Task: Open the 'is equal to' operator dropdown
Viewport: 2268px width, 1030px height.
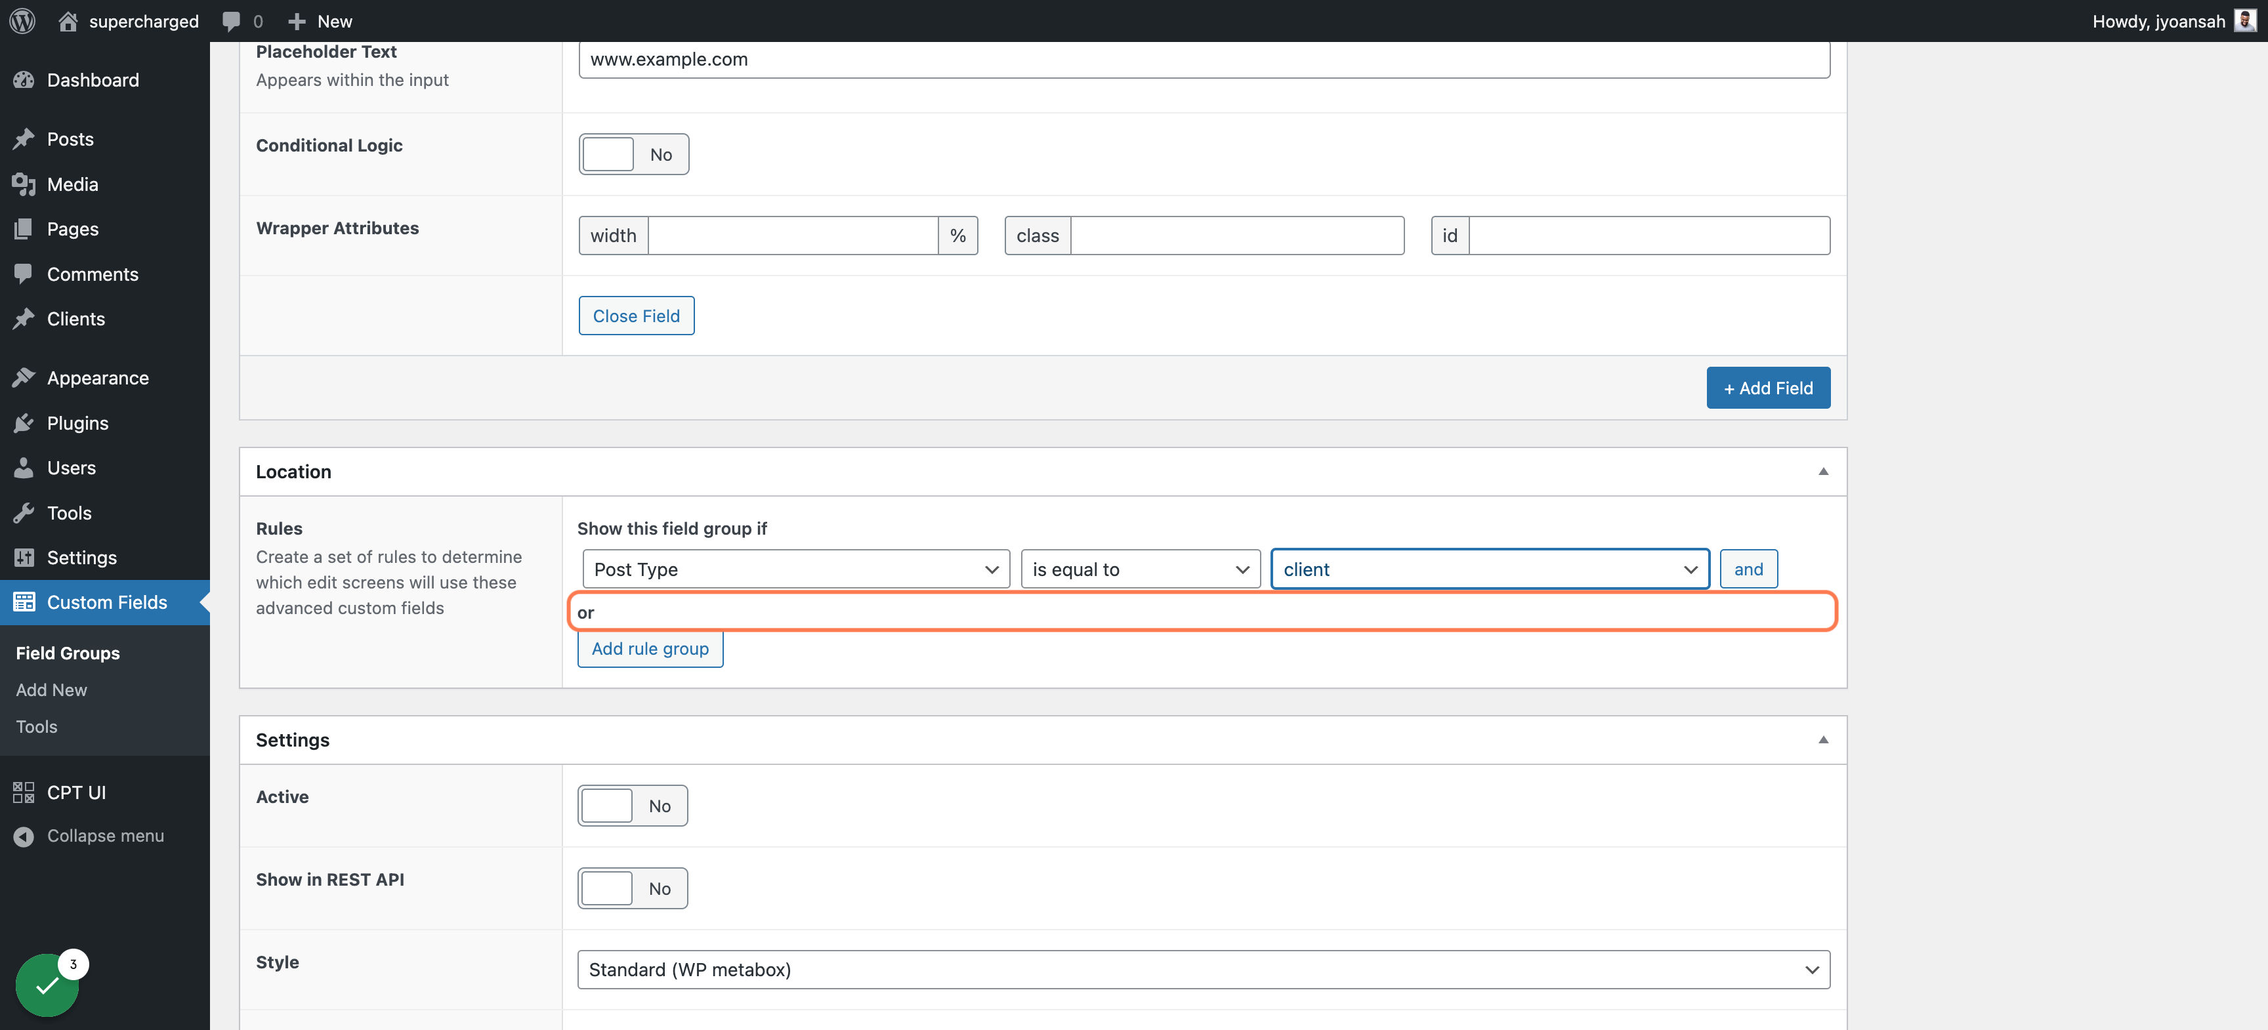Action: click(x=1141, y=569)
